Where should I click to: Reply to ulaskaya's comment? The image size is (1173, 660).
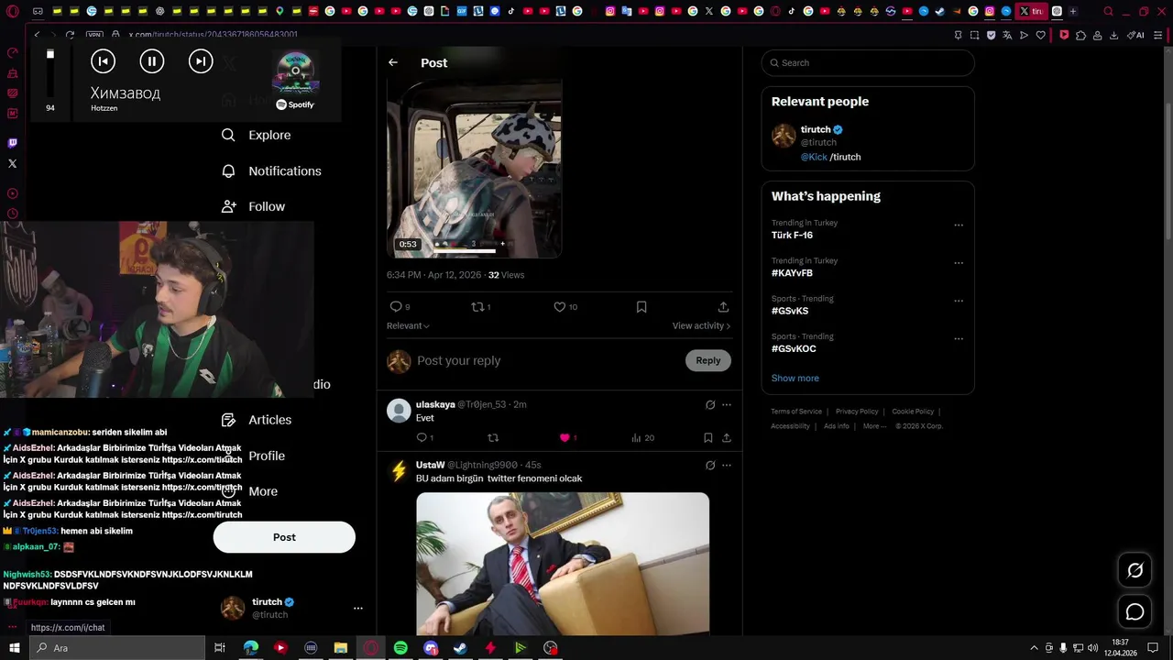(x=424, y=438)
